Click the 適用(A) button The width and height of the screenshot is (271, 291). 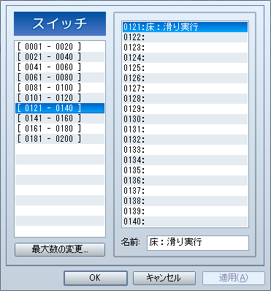point(234,278)
